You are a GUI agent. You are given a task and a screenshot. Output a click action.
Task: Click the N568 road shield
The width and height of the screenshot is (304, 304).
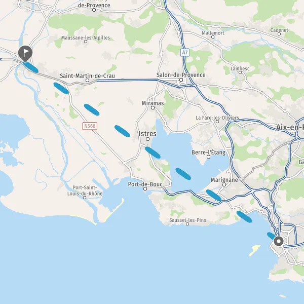(90, 126)
